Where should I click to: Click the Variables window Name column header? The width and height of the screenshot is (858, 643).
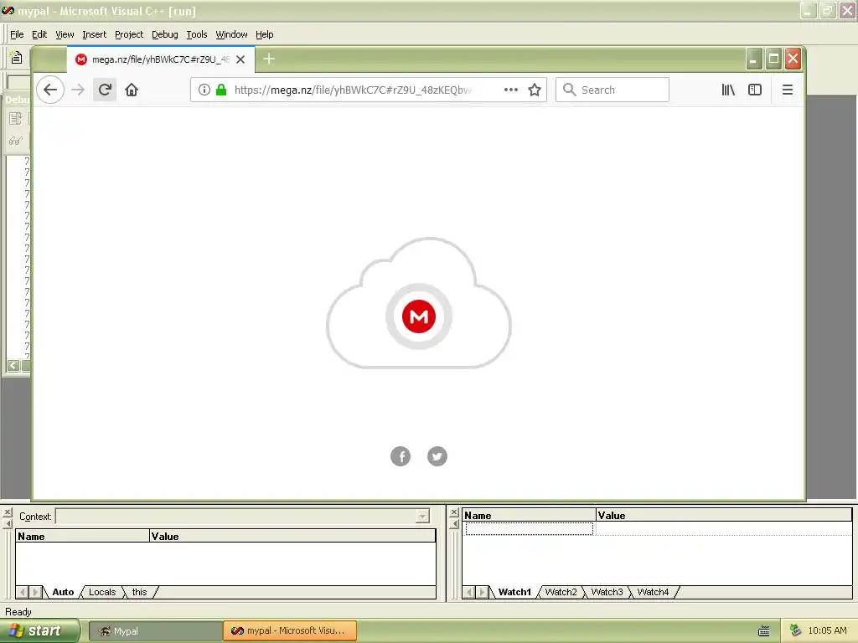(x=82, y=536)
